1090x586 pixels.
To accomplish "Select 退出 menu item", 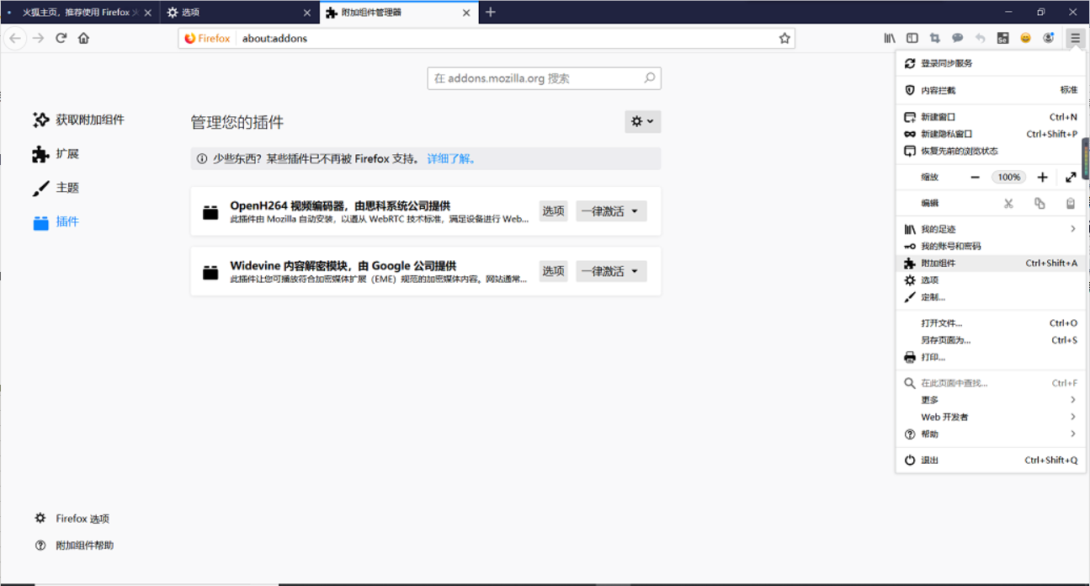I will (x=990, y=461).
